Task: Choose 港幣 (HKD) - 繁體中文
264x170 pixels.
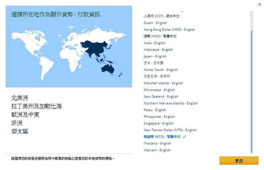Action: click(x=160, y=36)
